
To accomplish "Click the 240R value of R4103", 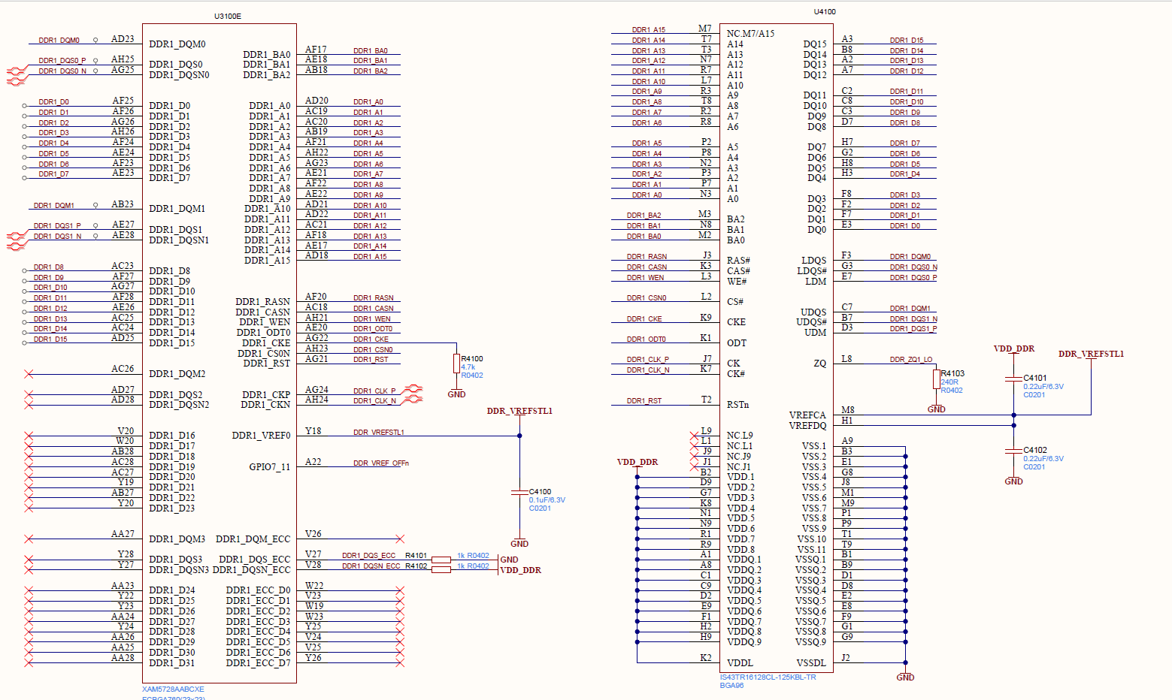I will click(x=949, y=382).
